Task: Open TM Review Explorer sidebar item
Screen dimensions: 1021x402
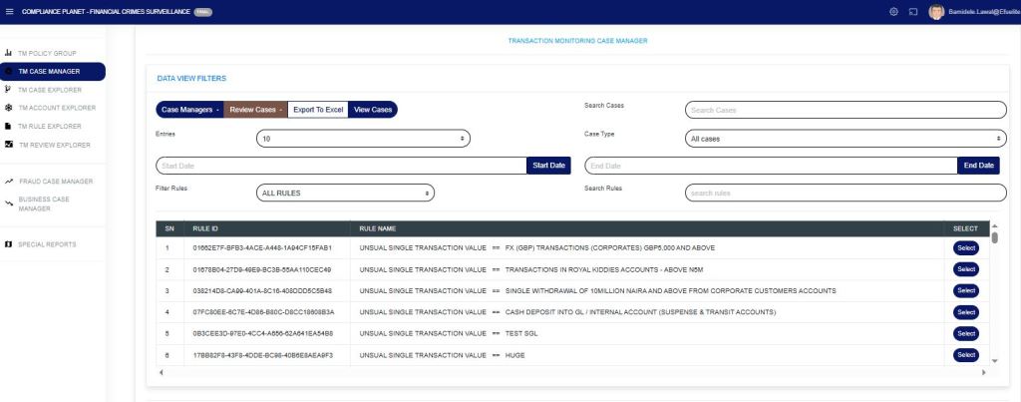Action: (53, 145)
